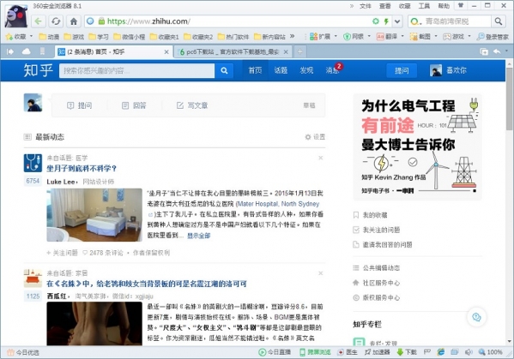
Task: Open the 帮助 menu
Action: [x=444, y=6]
